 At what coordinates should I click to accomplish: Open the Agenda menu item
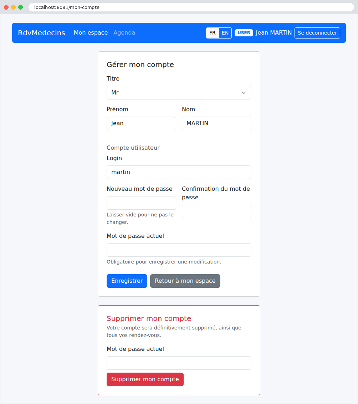(x=124, y=33)
